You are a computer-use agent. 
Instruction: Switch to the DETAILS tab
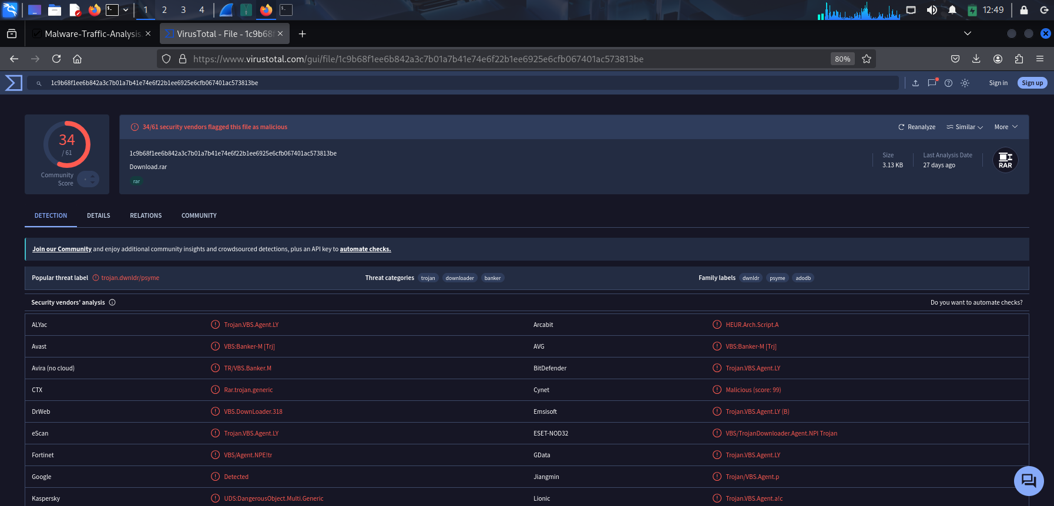(99, 215)
